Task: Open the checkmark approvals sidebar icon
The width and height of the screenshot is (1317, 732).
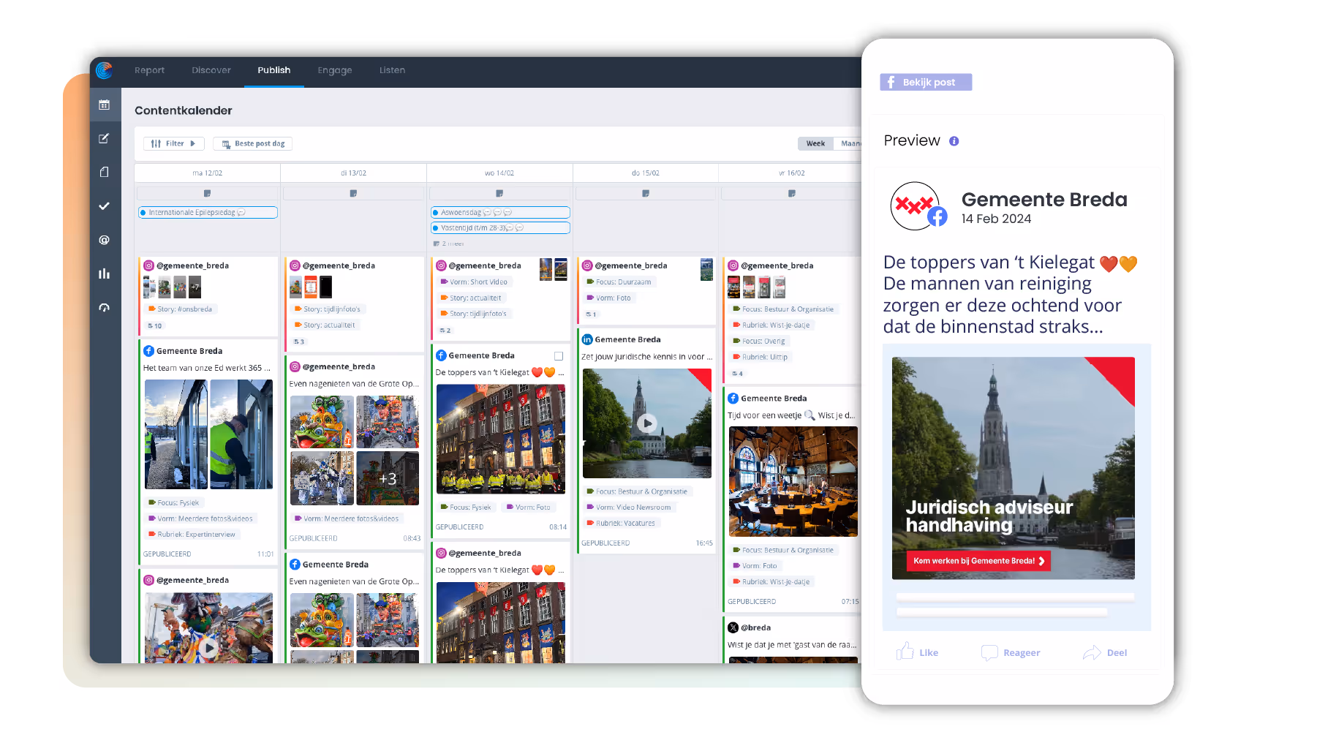Action: click(105, 206)
